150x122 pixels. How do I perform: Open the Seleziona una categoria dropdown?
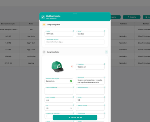point(59,81)
